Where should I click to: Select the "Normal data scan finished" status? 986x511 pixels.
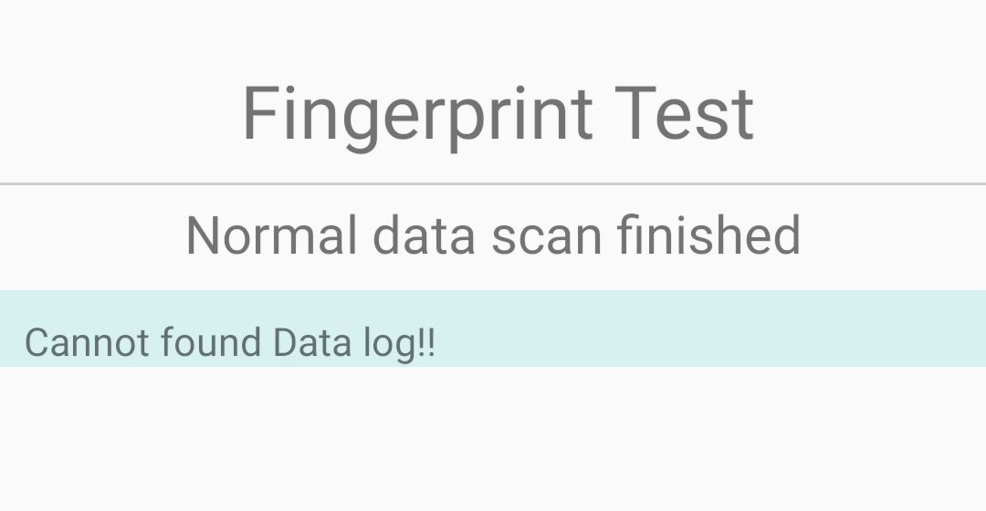[x=493, y=235]
